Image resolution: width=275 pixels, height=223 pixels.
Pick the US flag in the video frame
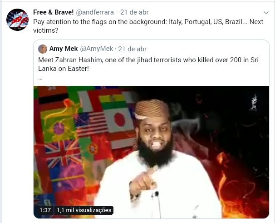click(x=90, y=124)
